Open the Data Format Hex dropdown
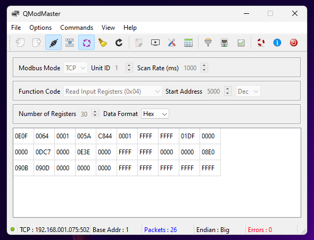The width and height of the screenshot is (314, 240). [155, 114]
